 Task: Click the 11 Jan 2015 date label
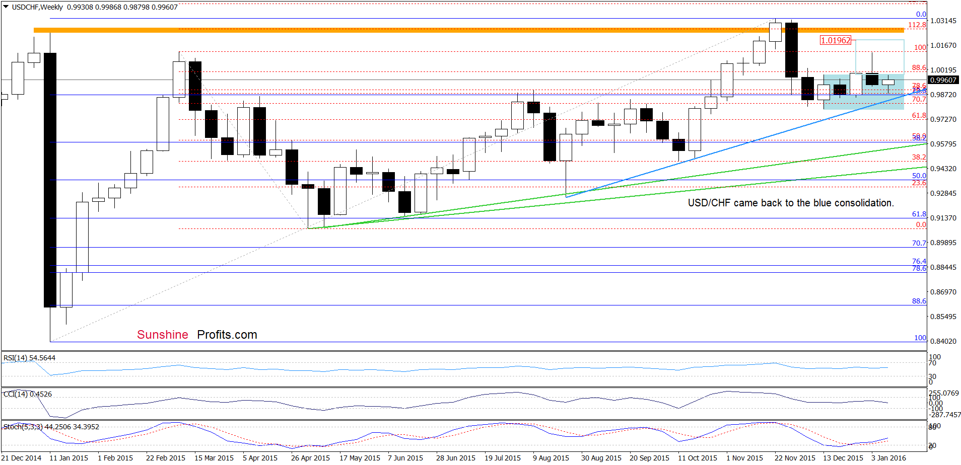pyautogui.click(x=69, y=458)
